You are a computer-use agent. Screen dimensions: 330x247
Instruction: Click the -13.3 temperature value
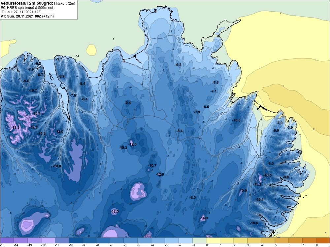point(16,127)
